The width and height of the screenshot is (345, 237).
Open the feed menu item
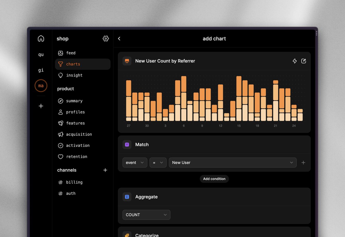pyautogui.click(x=83, y=53)
